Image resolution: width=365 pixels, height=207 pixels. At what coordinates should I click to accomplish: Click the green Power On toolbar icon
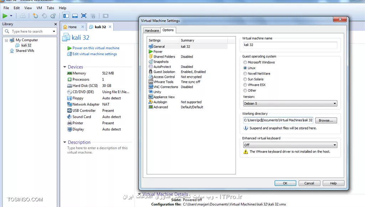[5, 16]
